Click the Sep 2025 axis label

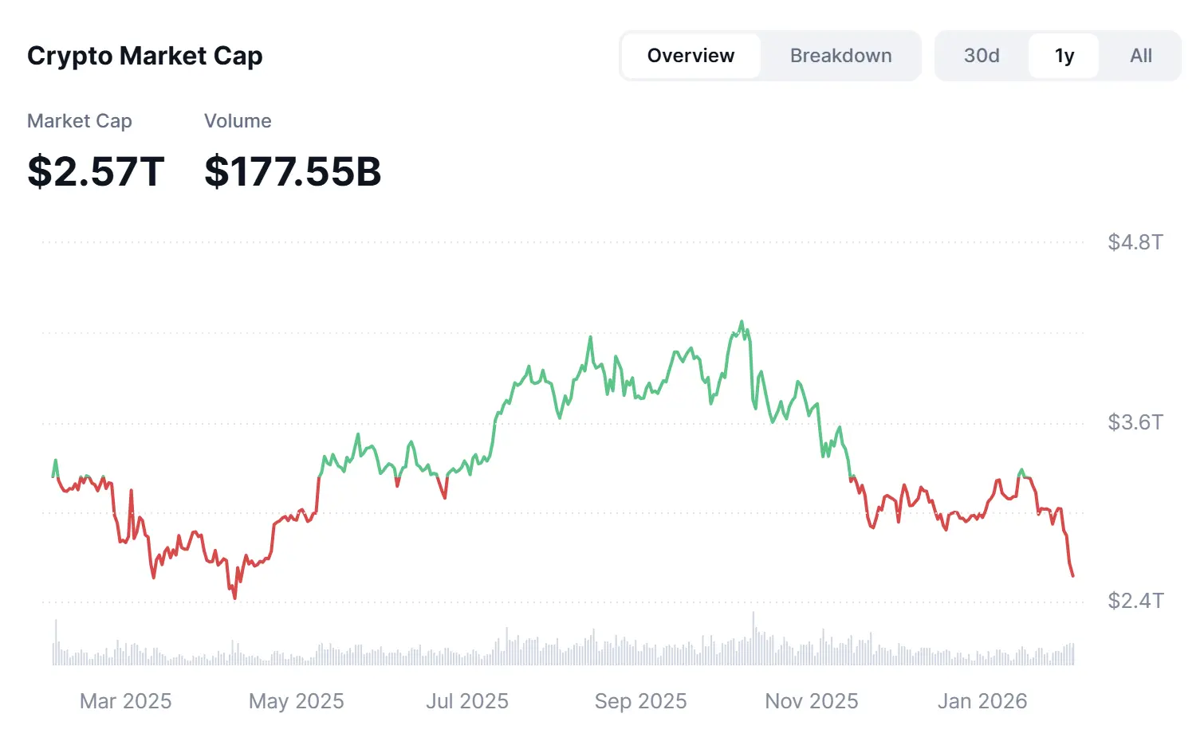pos(640,701)
